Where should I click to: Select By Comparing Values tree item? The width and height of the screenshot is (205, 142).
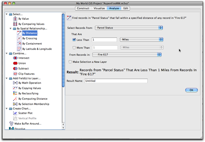(31, 24)
